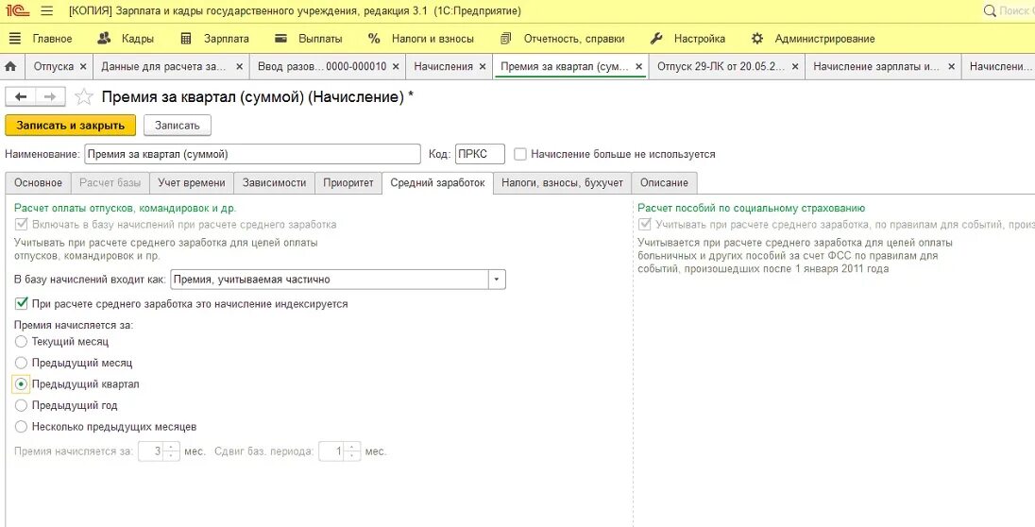
Task: Open the 1C application logo menu
Action: coord(19,11)
